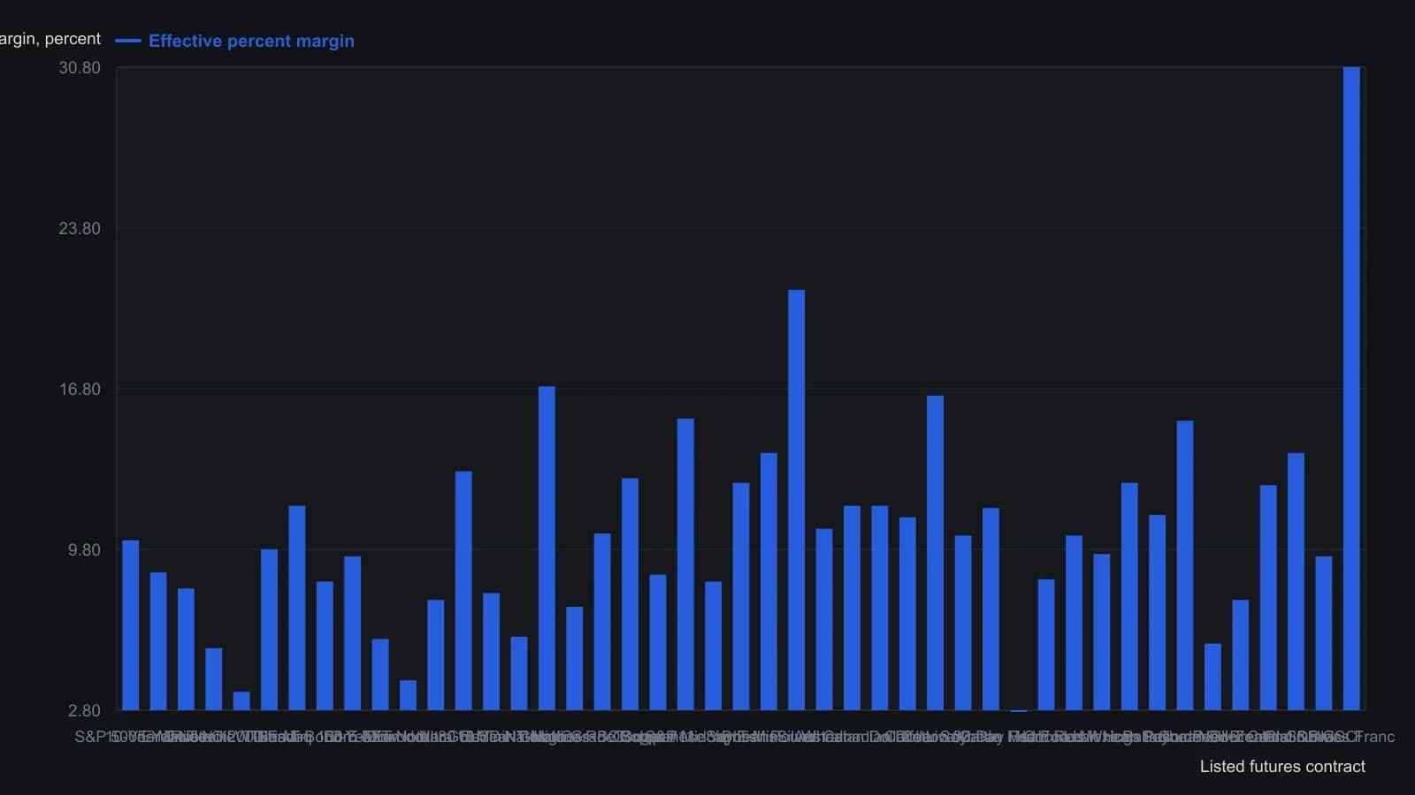The image size is (1415, 795).
Task: Click the 30.80 y-axis tick label
Action: 80,68
